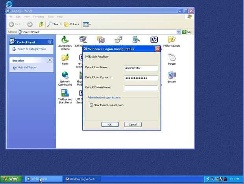The height and width of the screenshot is (184, 244).
Task: Confirm logon settings with OK
Action: point(110,124)
